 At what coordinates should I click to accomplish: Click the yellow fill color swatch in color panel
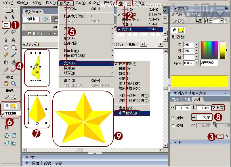(180, 30)
